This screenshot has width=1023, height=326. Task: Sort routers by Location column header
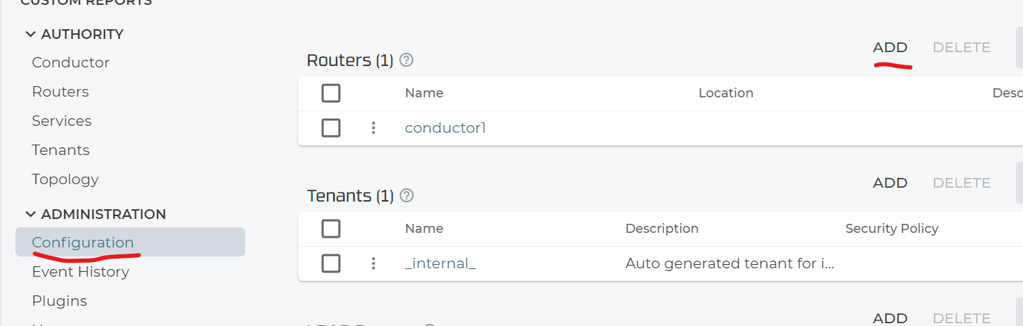(726, 93)
